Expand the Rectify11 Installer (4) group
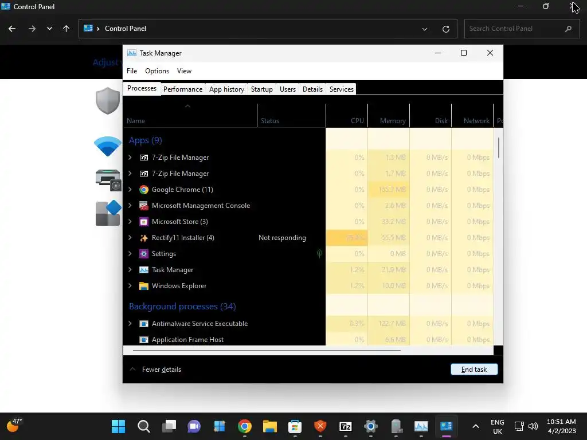The width and height of the screenshot is (587, 440). [130, 238]
